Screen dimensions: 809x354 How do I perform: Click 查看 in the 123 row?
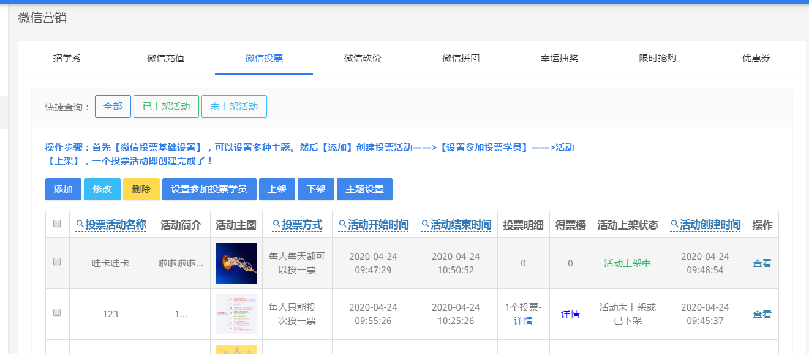pyautogui.click(x=762, y=314)
